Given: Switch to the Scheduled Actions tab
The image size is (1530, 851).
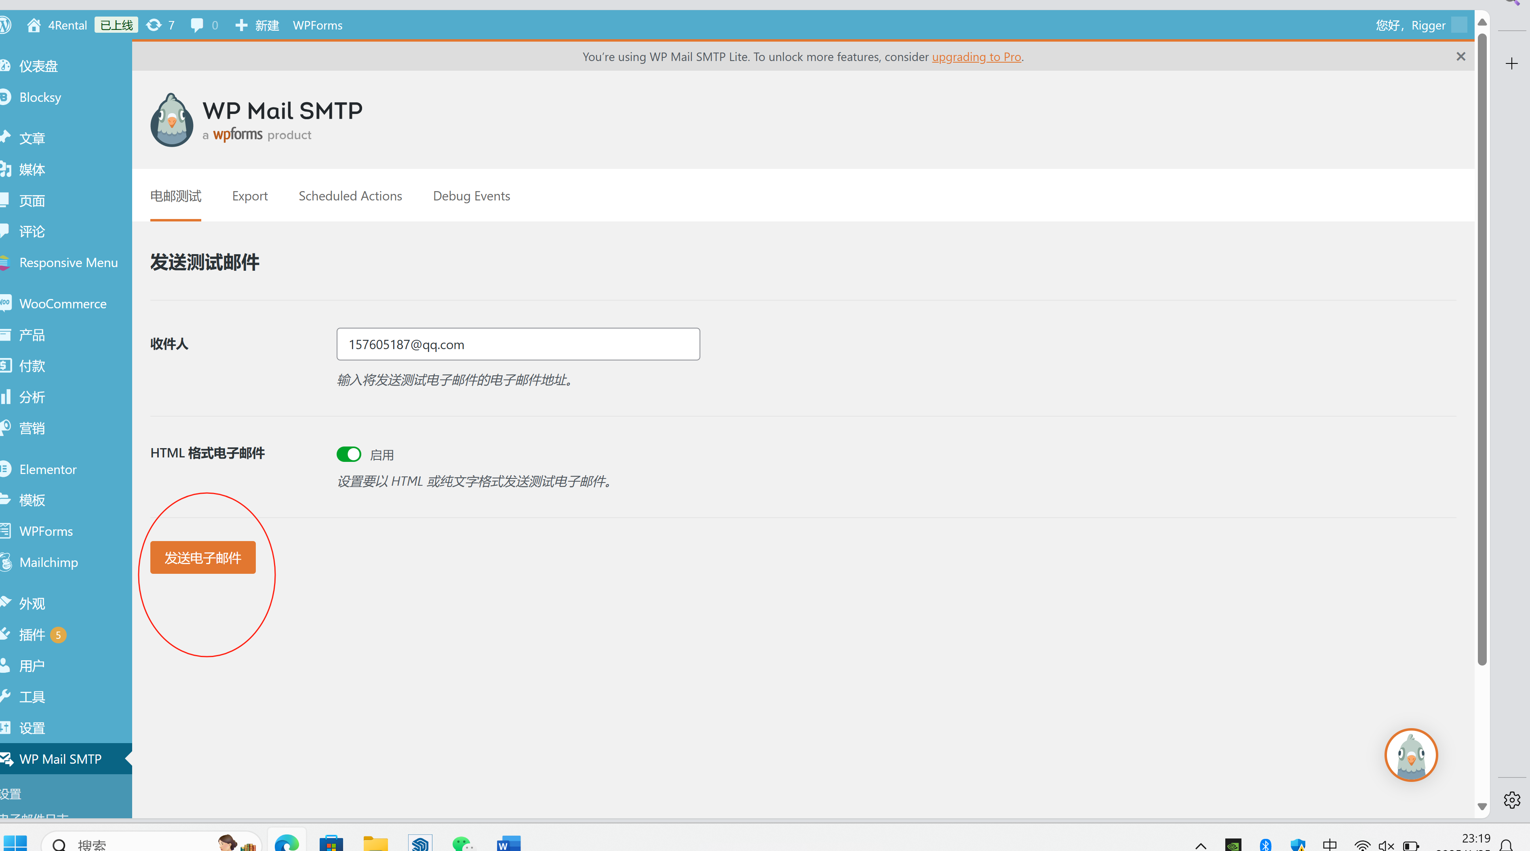Looking at the screenshot, I should 350,196.
